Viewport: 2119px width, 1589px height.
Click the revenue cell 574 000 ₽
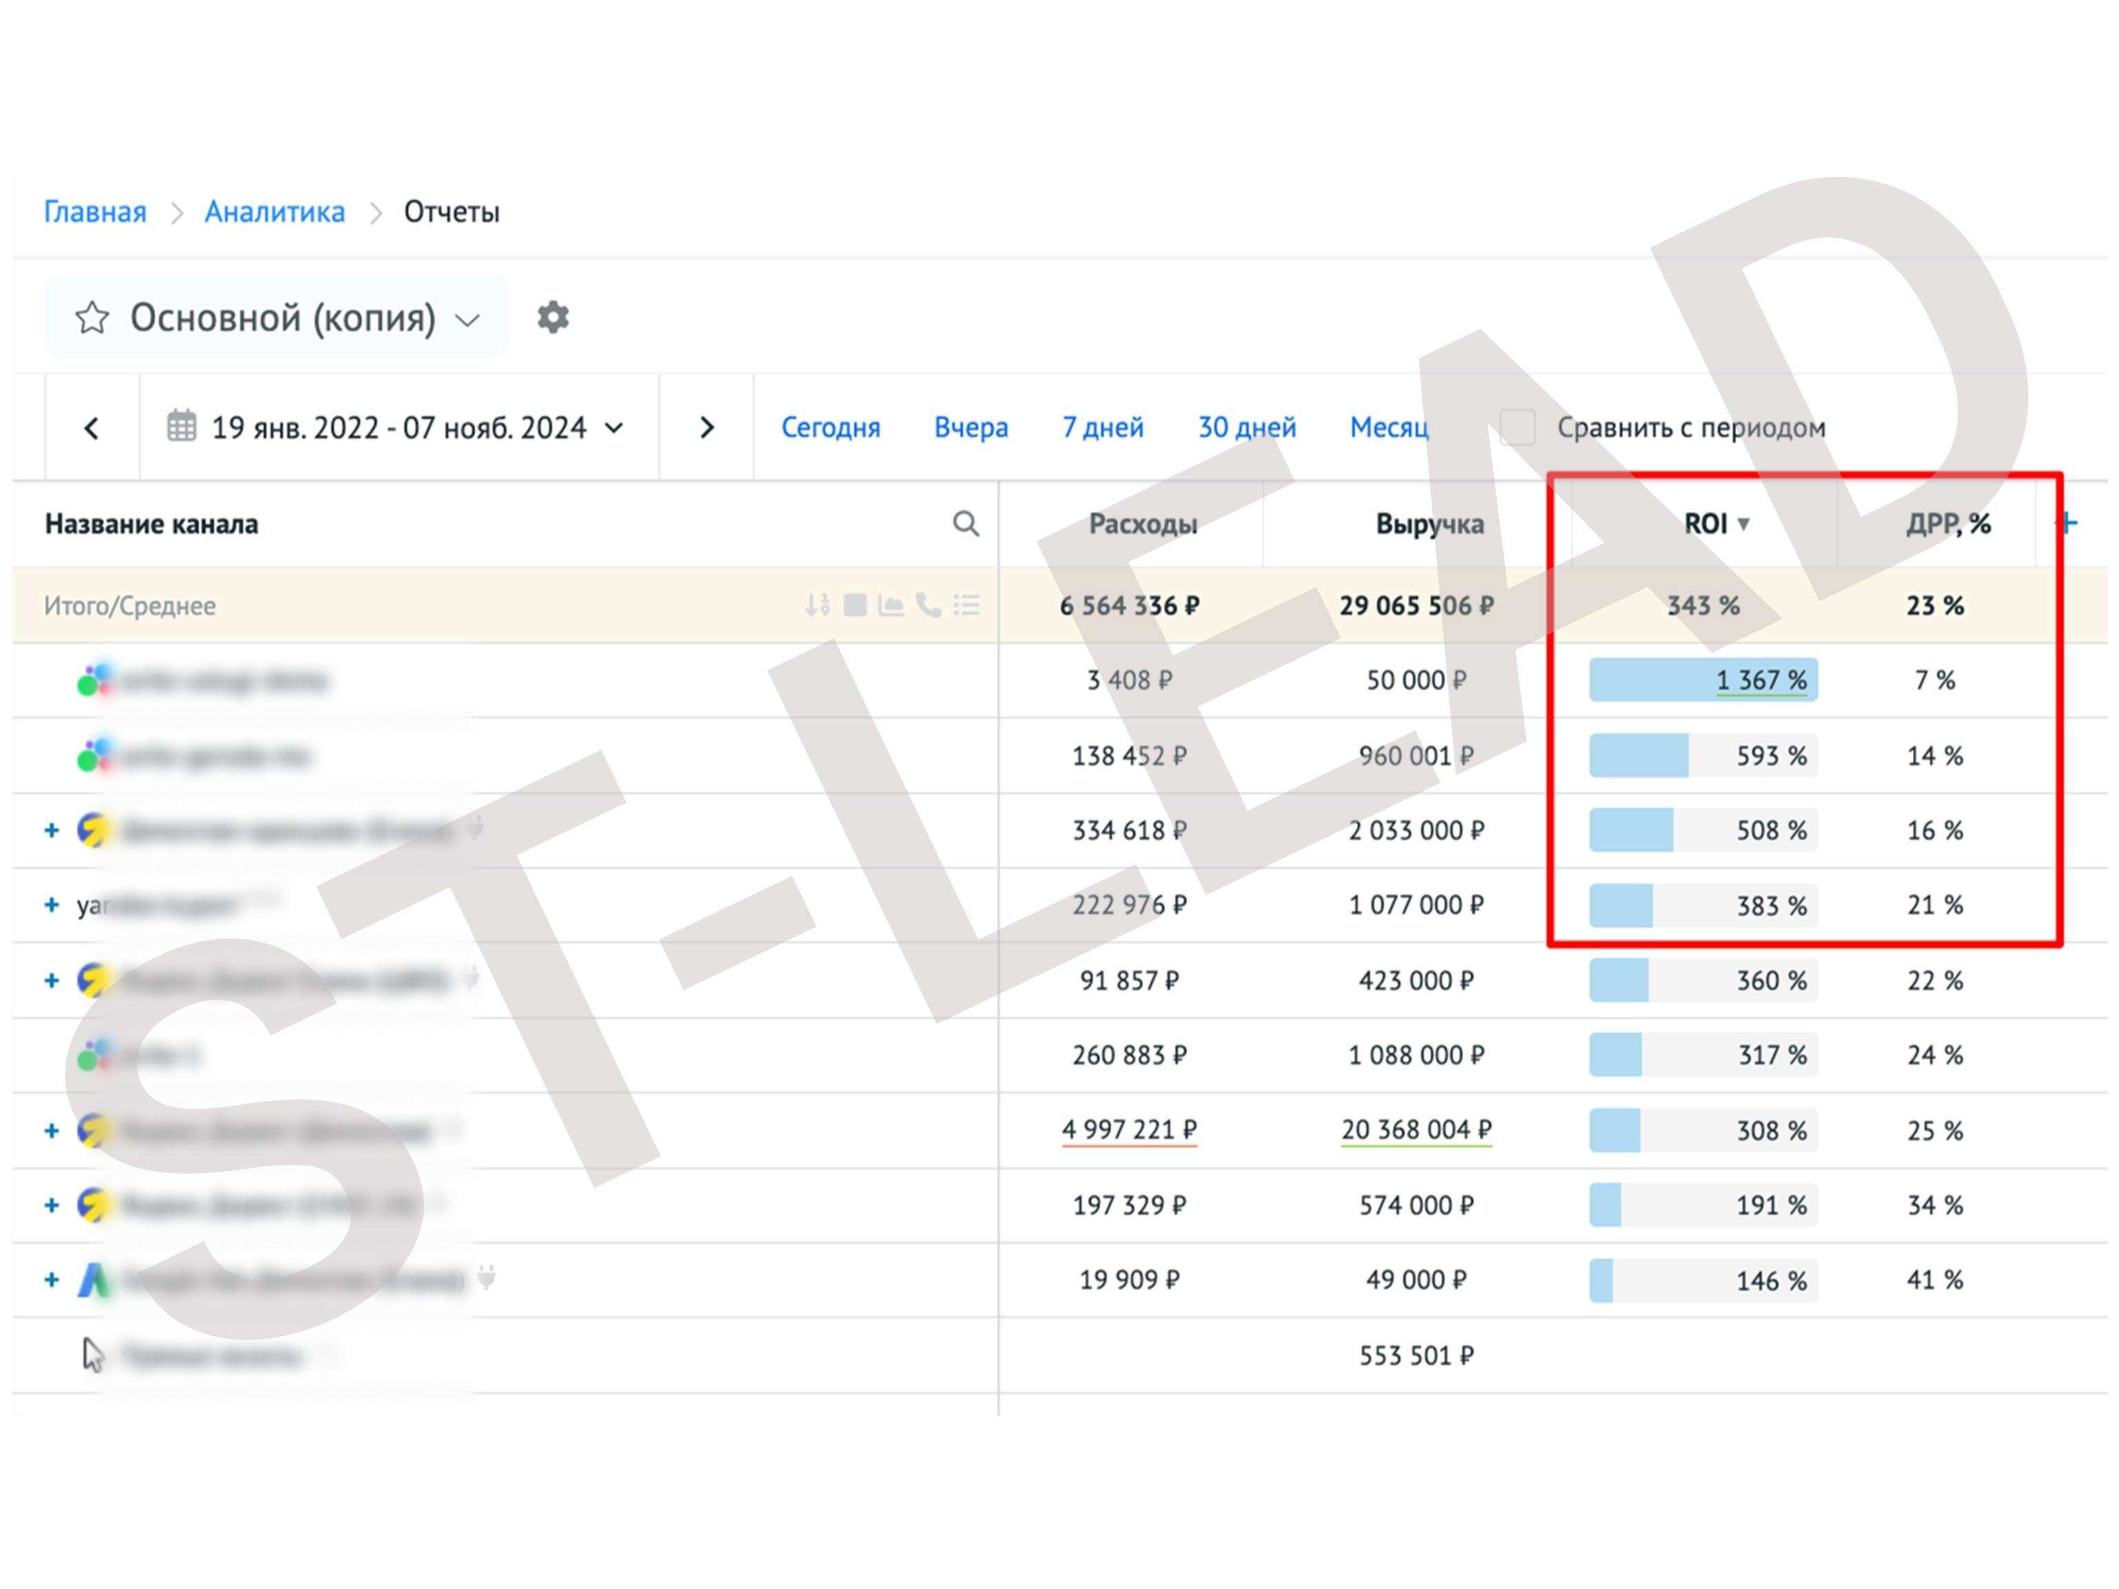(1416, 1205)
